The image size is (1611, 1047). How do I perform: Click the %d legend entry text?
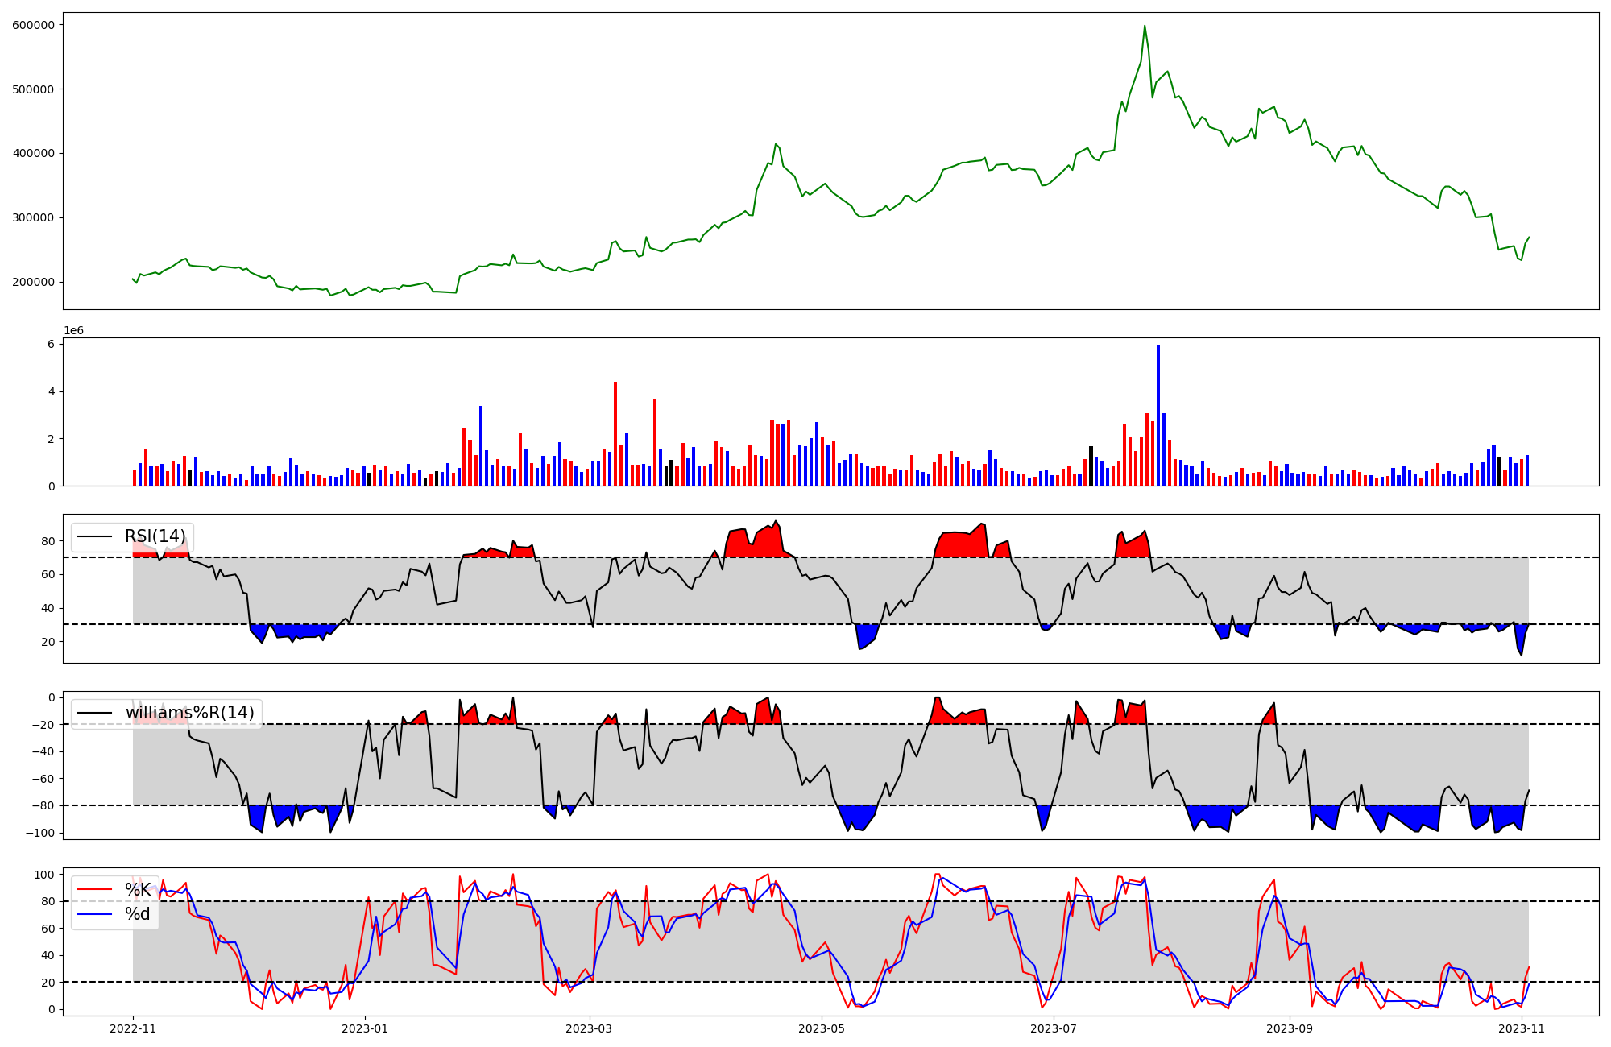(x=137, y=914)
